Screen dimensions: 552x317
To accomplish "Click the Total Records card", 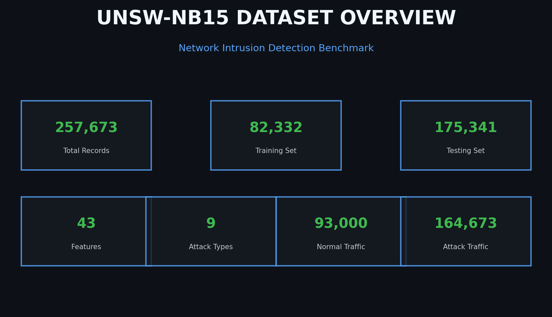I will [86, 135].
